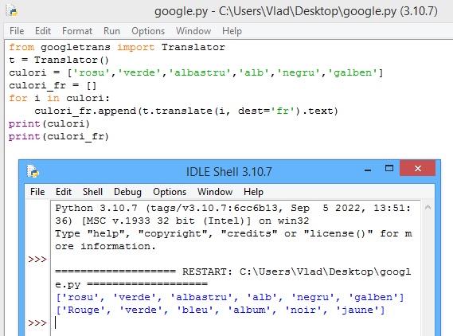Close the IDLE Shell window

pyautogui.click(x=417, y=168)
